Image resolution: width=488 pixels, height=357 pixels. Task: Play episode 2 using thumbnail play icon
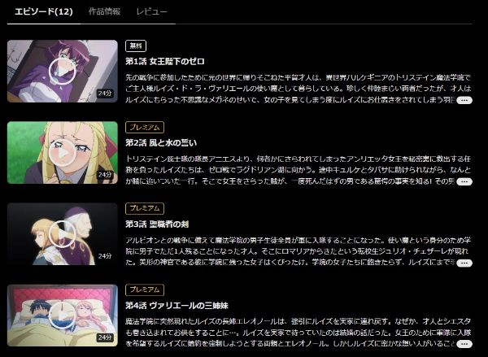63,153
